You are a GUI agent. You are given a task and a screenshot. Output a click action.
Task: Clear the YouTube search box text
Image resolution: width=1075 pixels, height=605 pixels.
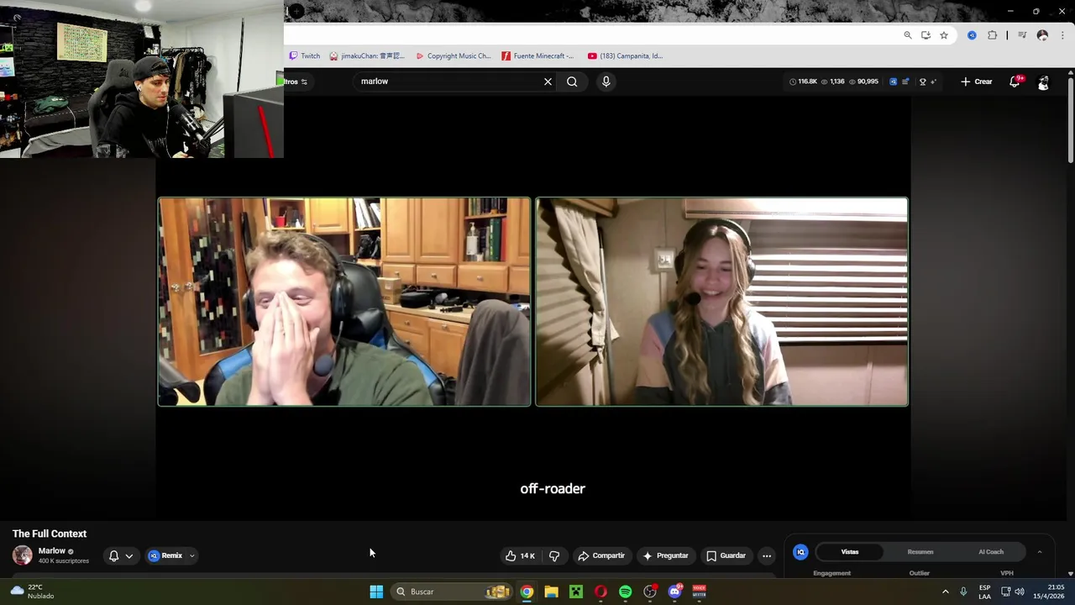tap(548, 82)
